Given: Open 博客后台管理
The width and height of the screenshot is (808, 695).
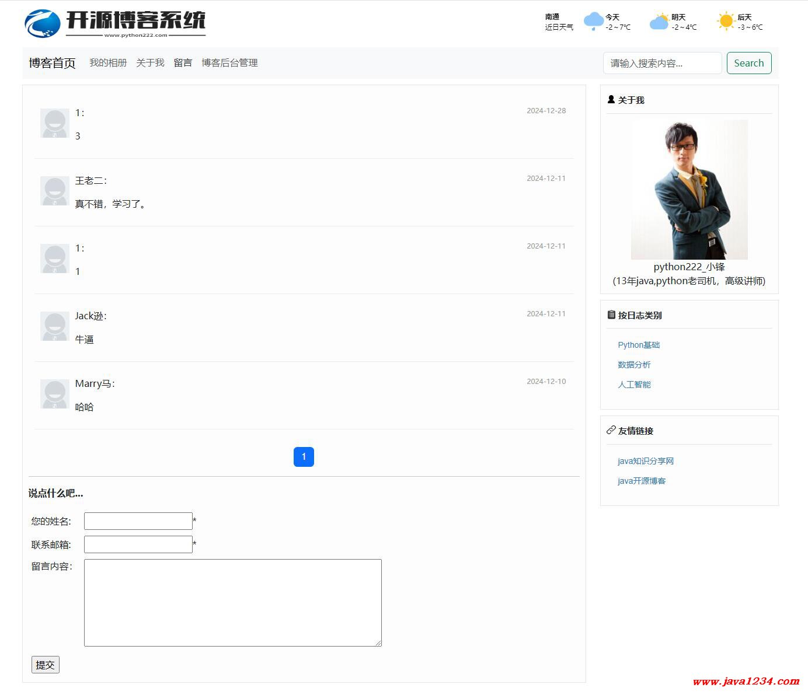Looking at the screenshot, I should [229, 63].
